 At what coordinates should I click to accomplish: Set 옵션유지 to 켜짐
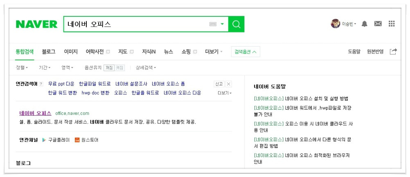point(119,67)
